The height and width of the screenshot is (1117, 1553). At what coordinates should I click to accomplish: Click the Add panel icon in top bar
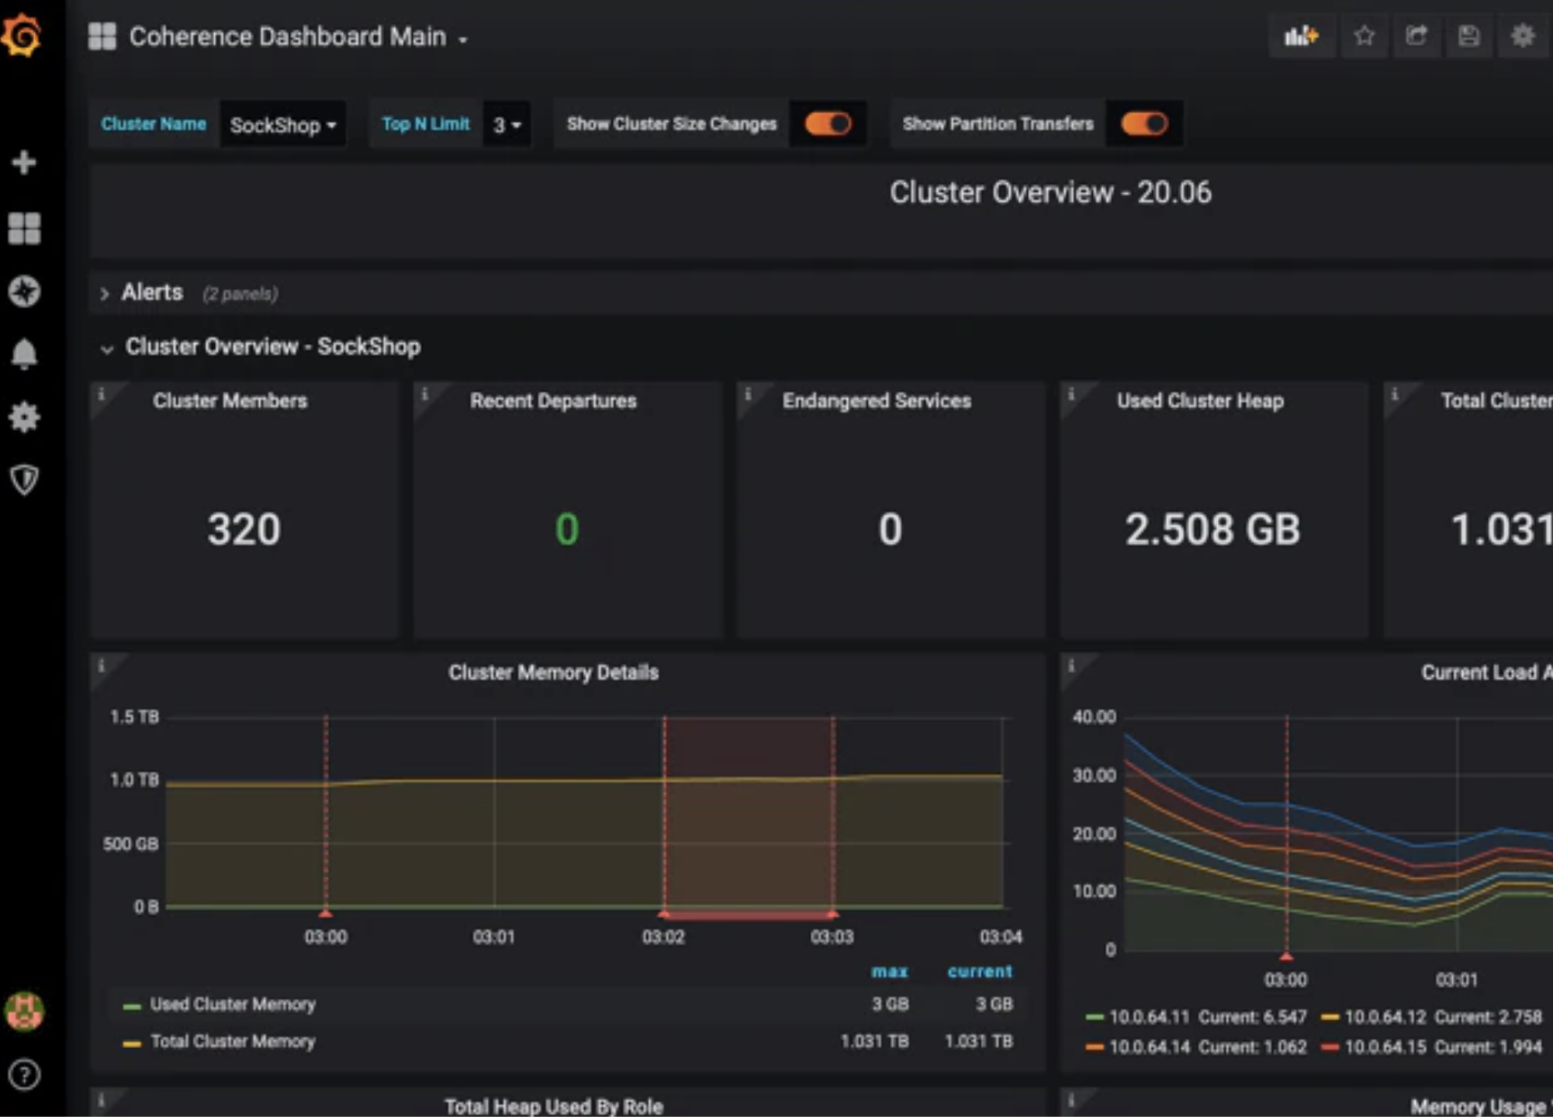(x=1301, y=36)
